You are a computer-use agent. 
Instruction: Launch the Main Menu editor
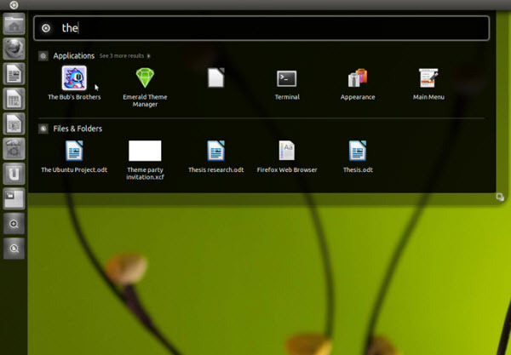click(x=428, y=79)
